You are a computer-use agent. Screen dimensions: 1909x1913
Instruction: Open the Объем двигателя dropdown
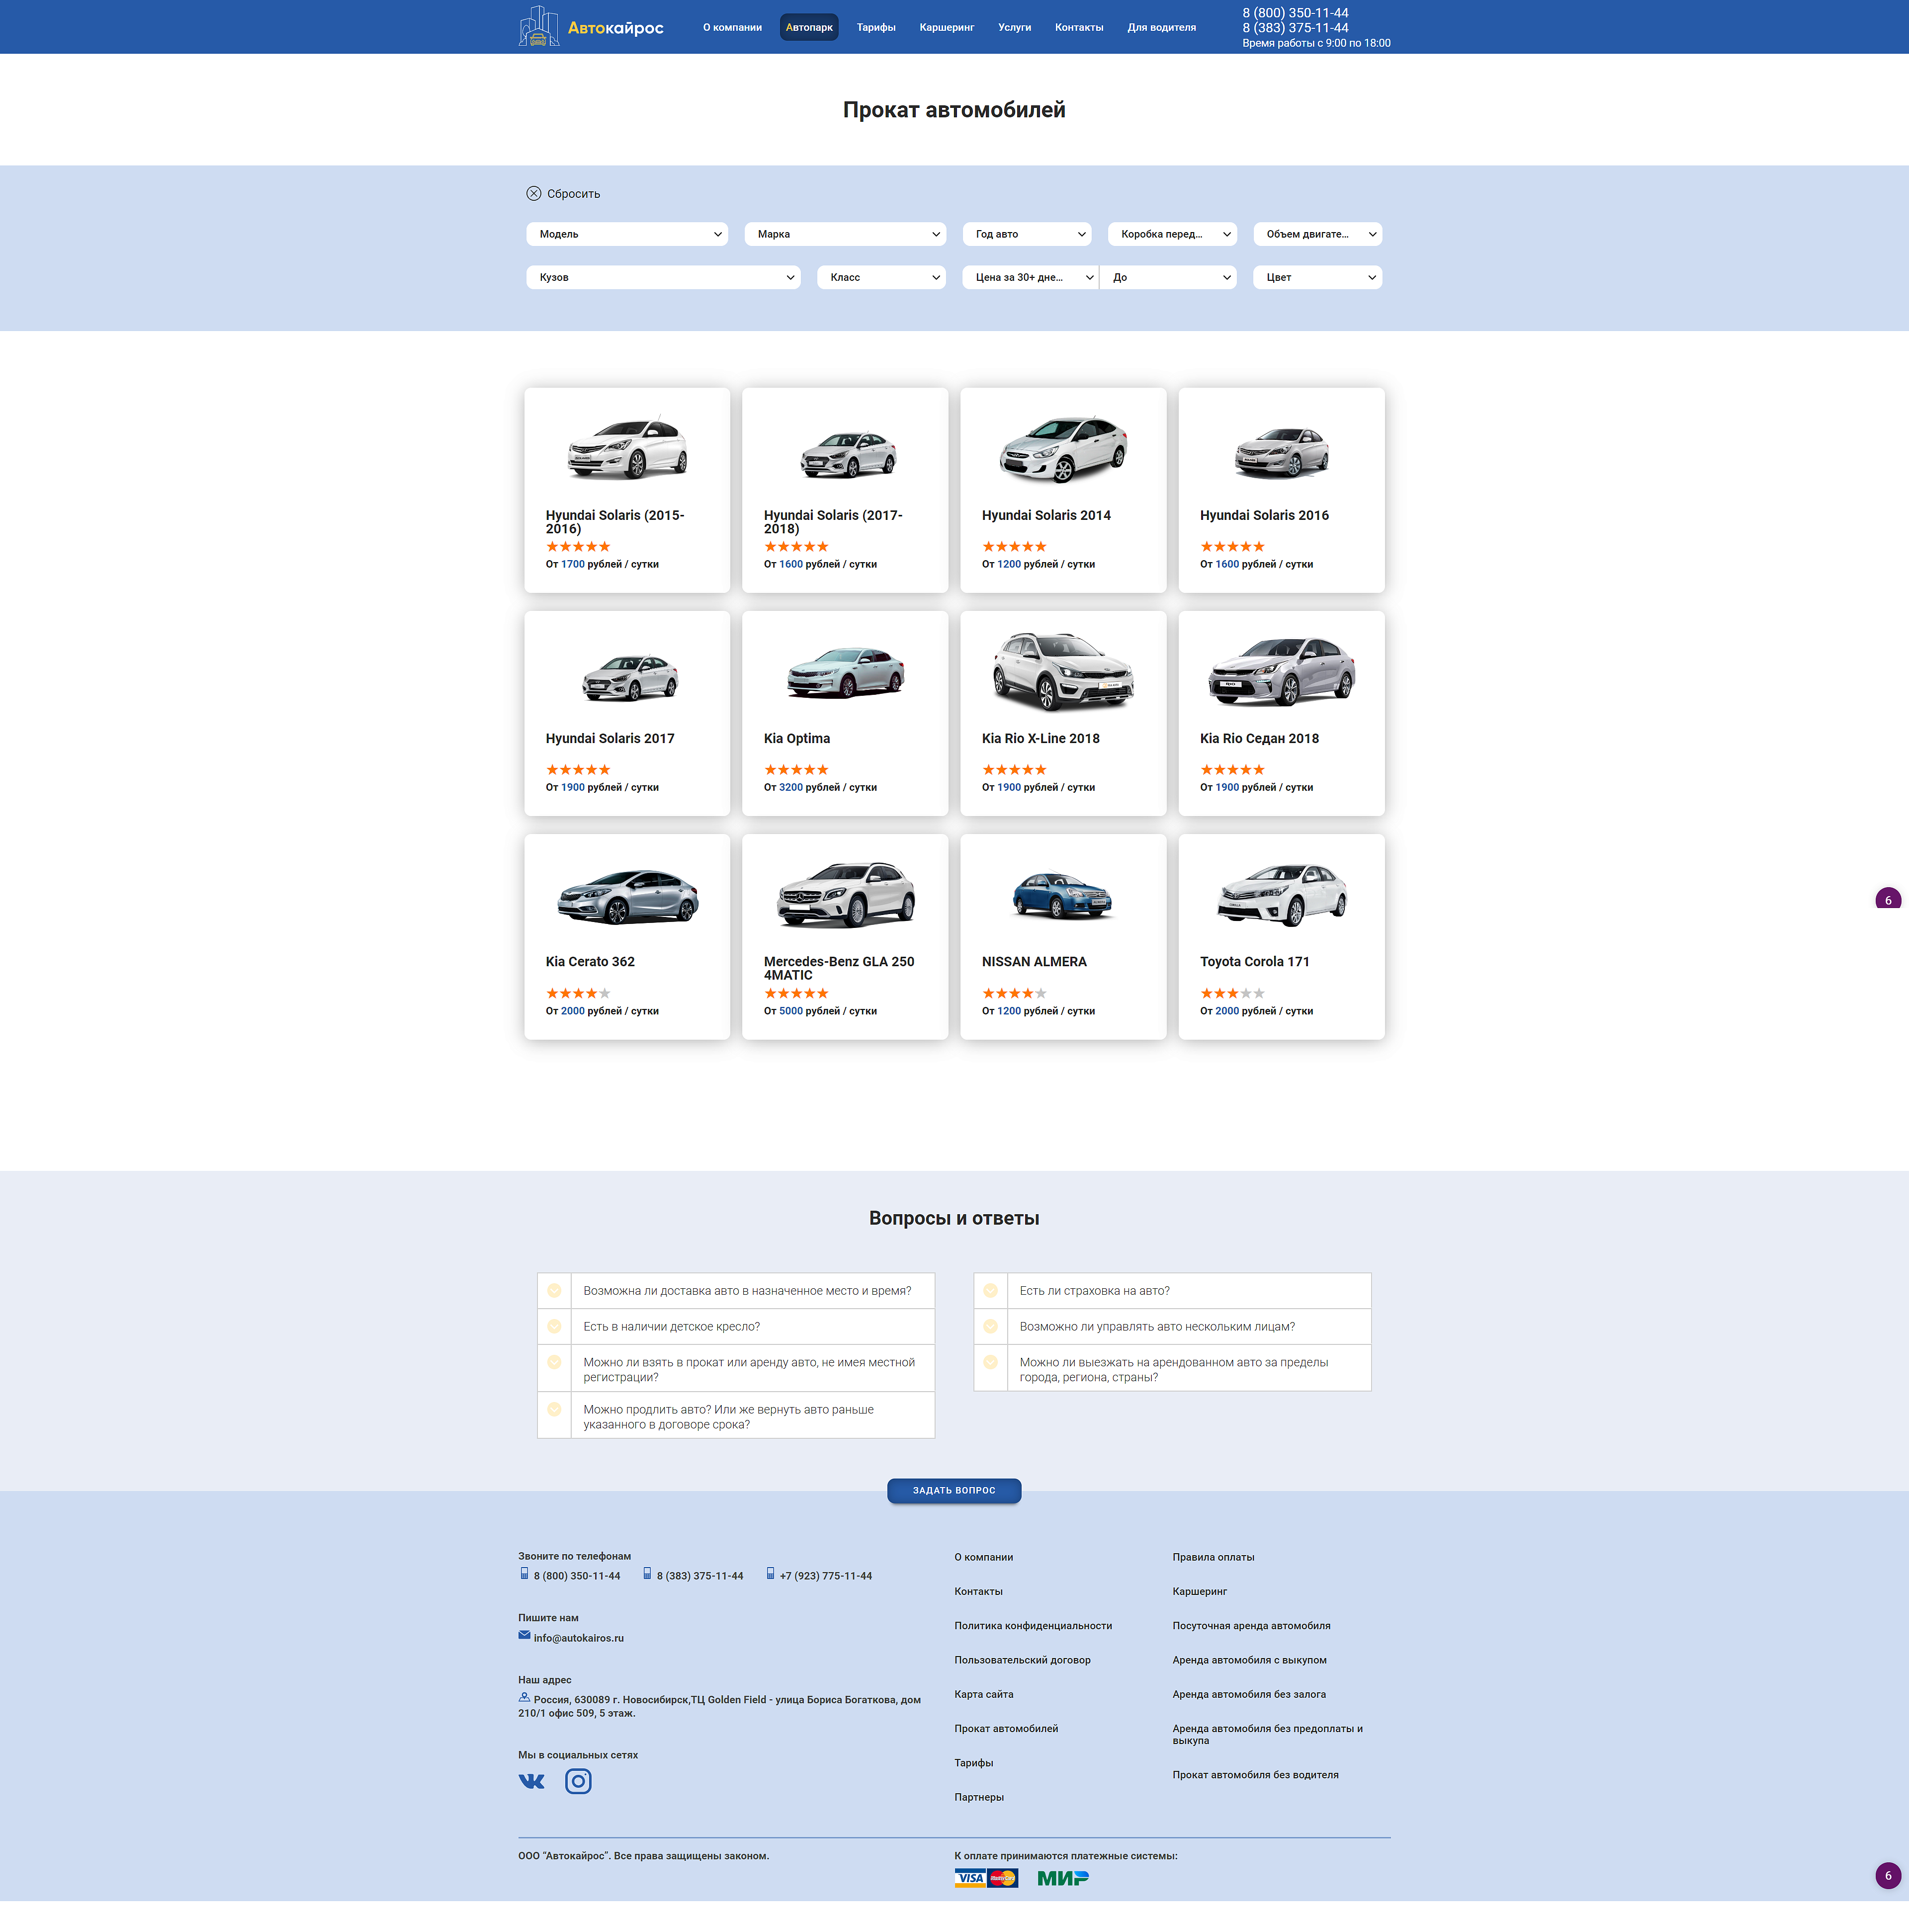click(1316, 236)
